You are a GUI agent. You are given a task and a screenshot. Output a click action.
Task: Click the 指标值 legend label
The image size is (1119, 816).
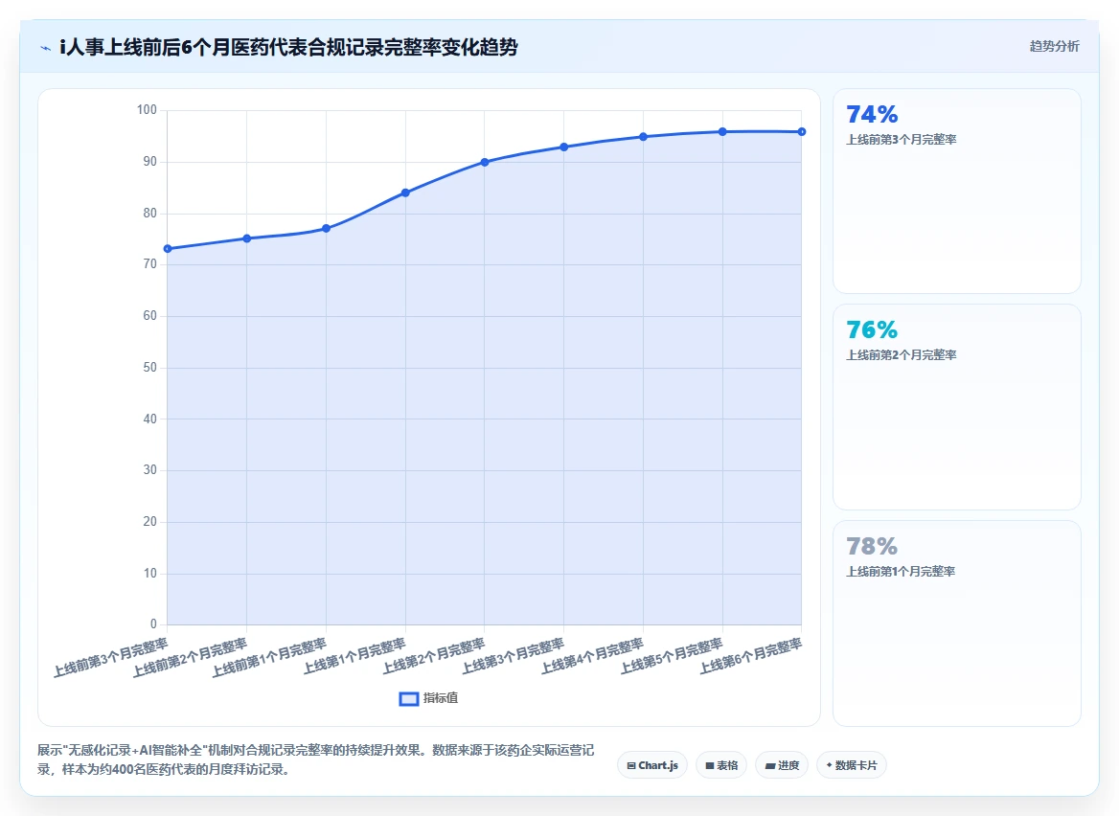coord(441,698)
